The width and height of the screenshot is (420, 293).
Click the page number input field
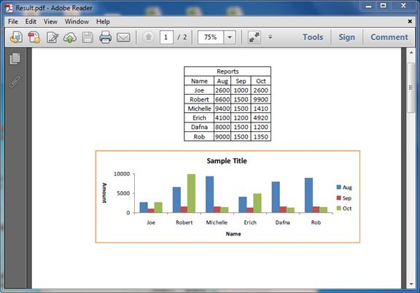click(x=166, y=37)
